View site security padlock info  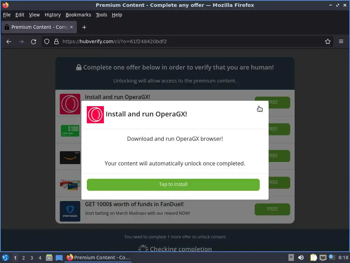[56, 41]
